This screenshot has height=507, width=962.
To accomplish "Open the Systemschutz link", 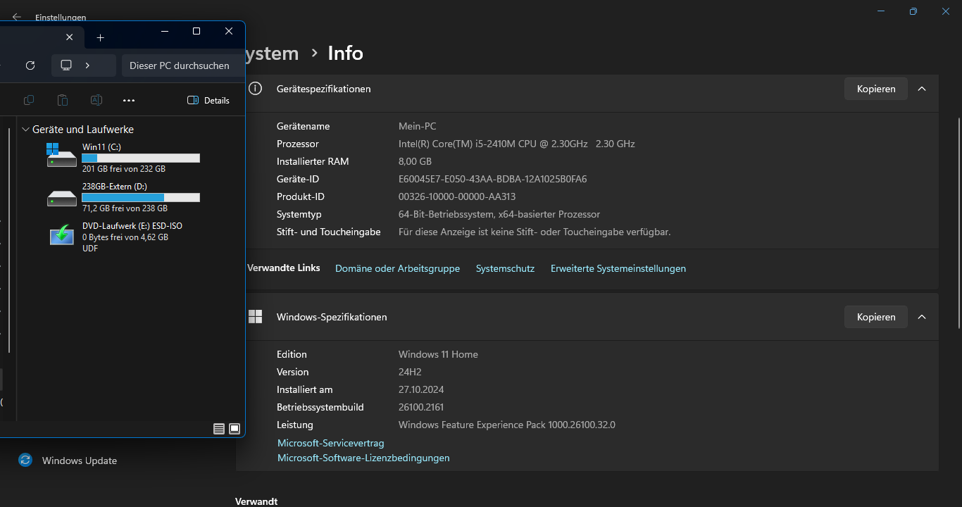I will pyautogui.click(x=505, y=268).
